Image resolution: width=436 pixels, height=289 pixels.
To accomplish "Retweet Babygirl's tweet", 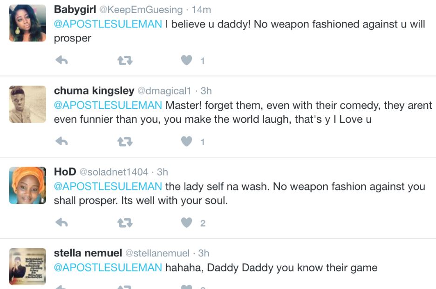I will 124,60.
